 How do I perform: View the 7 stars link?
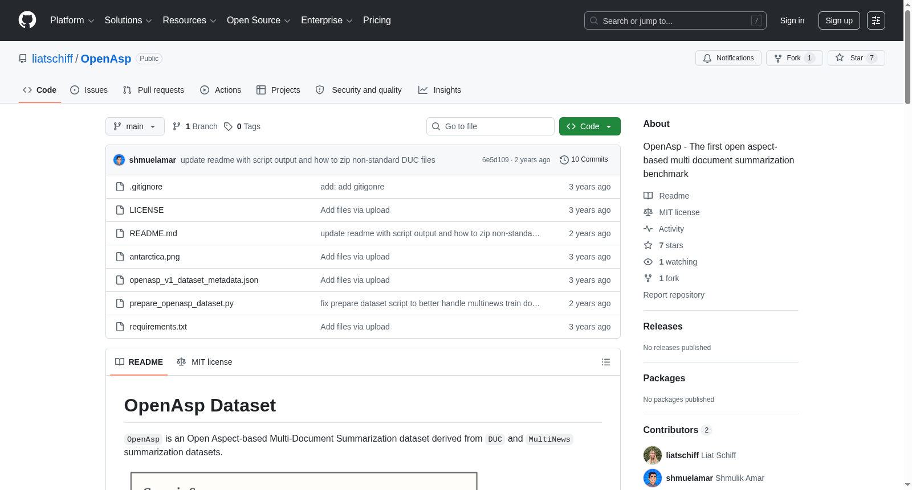tap(663, 245)
